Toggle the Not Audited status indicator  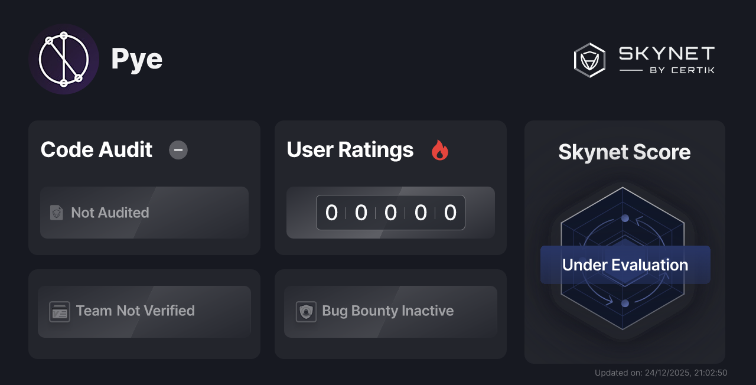click(x=144, y=213)
